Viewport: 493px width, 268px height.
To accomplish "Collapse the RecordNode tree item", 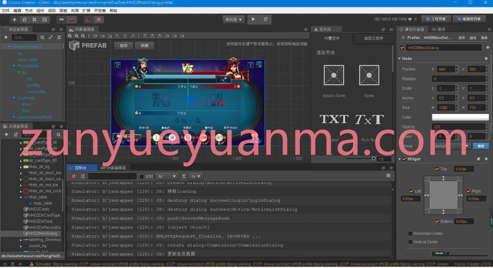I will (x=14, y=66).
